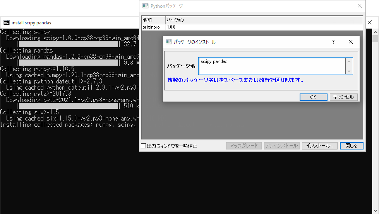Click the 閉じる button

(352, 146)
